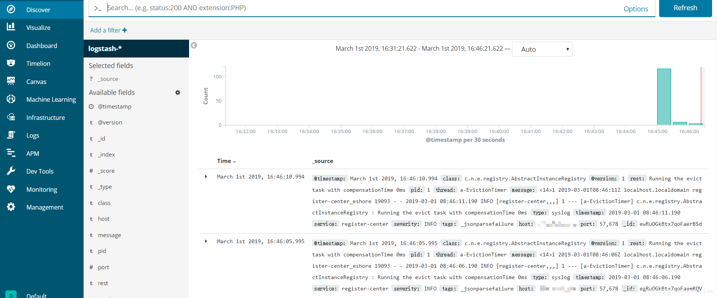Click the APM label in sidebar
Viewport: 717px width, 298px height.
33,154
